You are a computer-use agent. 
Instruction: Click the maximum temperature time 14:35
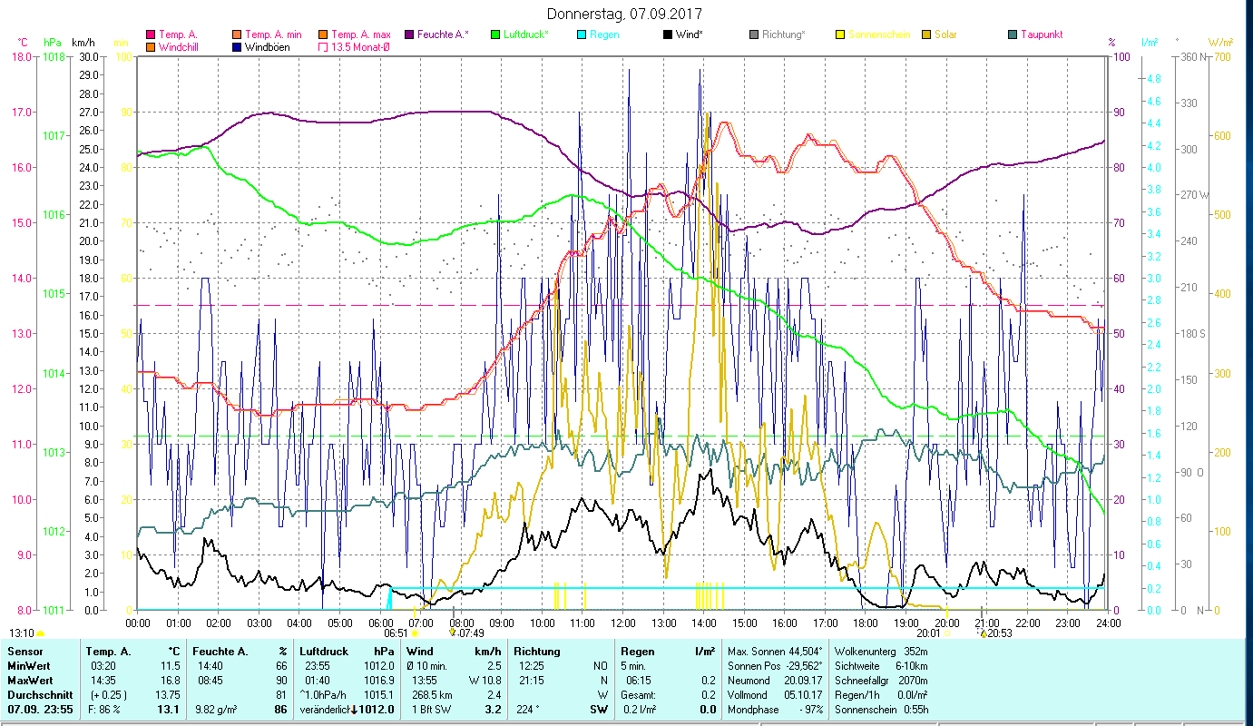click(x=103, y=681)
